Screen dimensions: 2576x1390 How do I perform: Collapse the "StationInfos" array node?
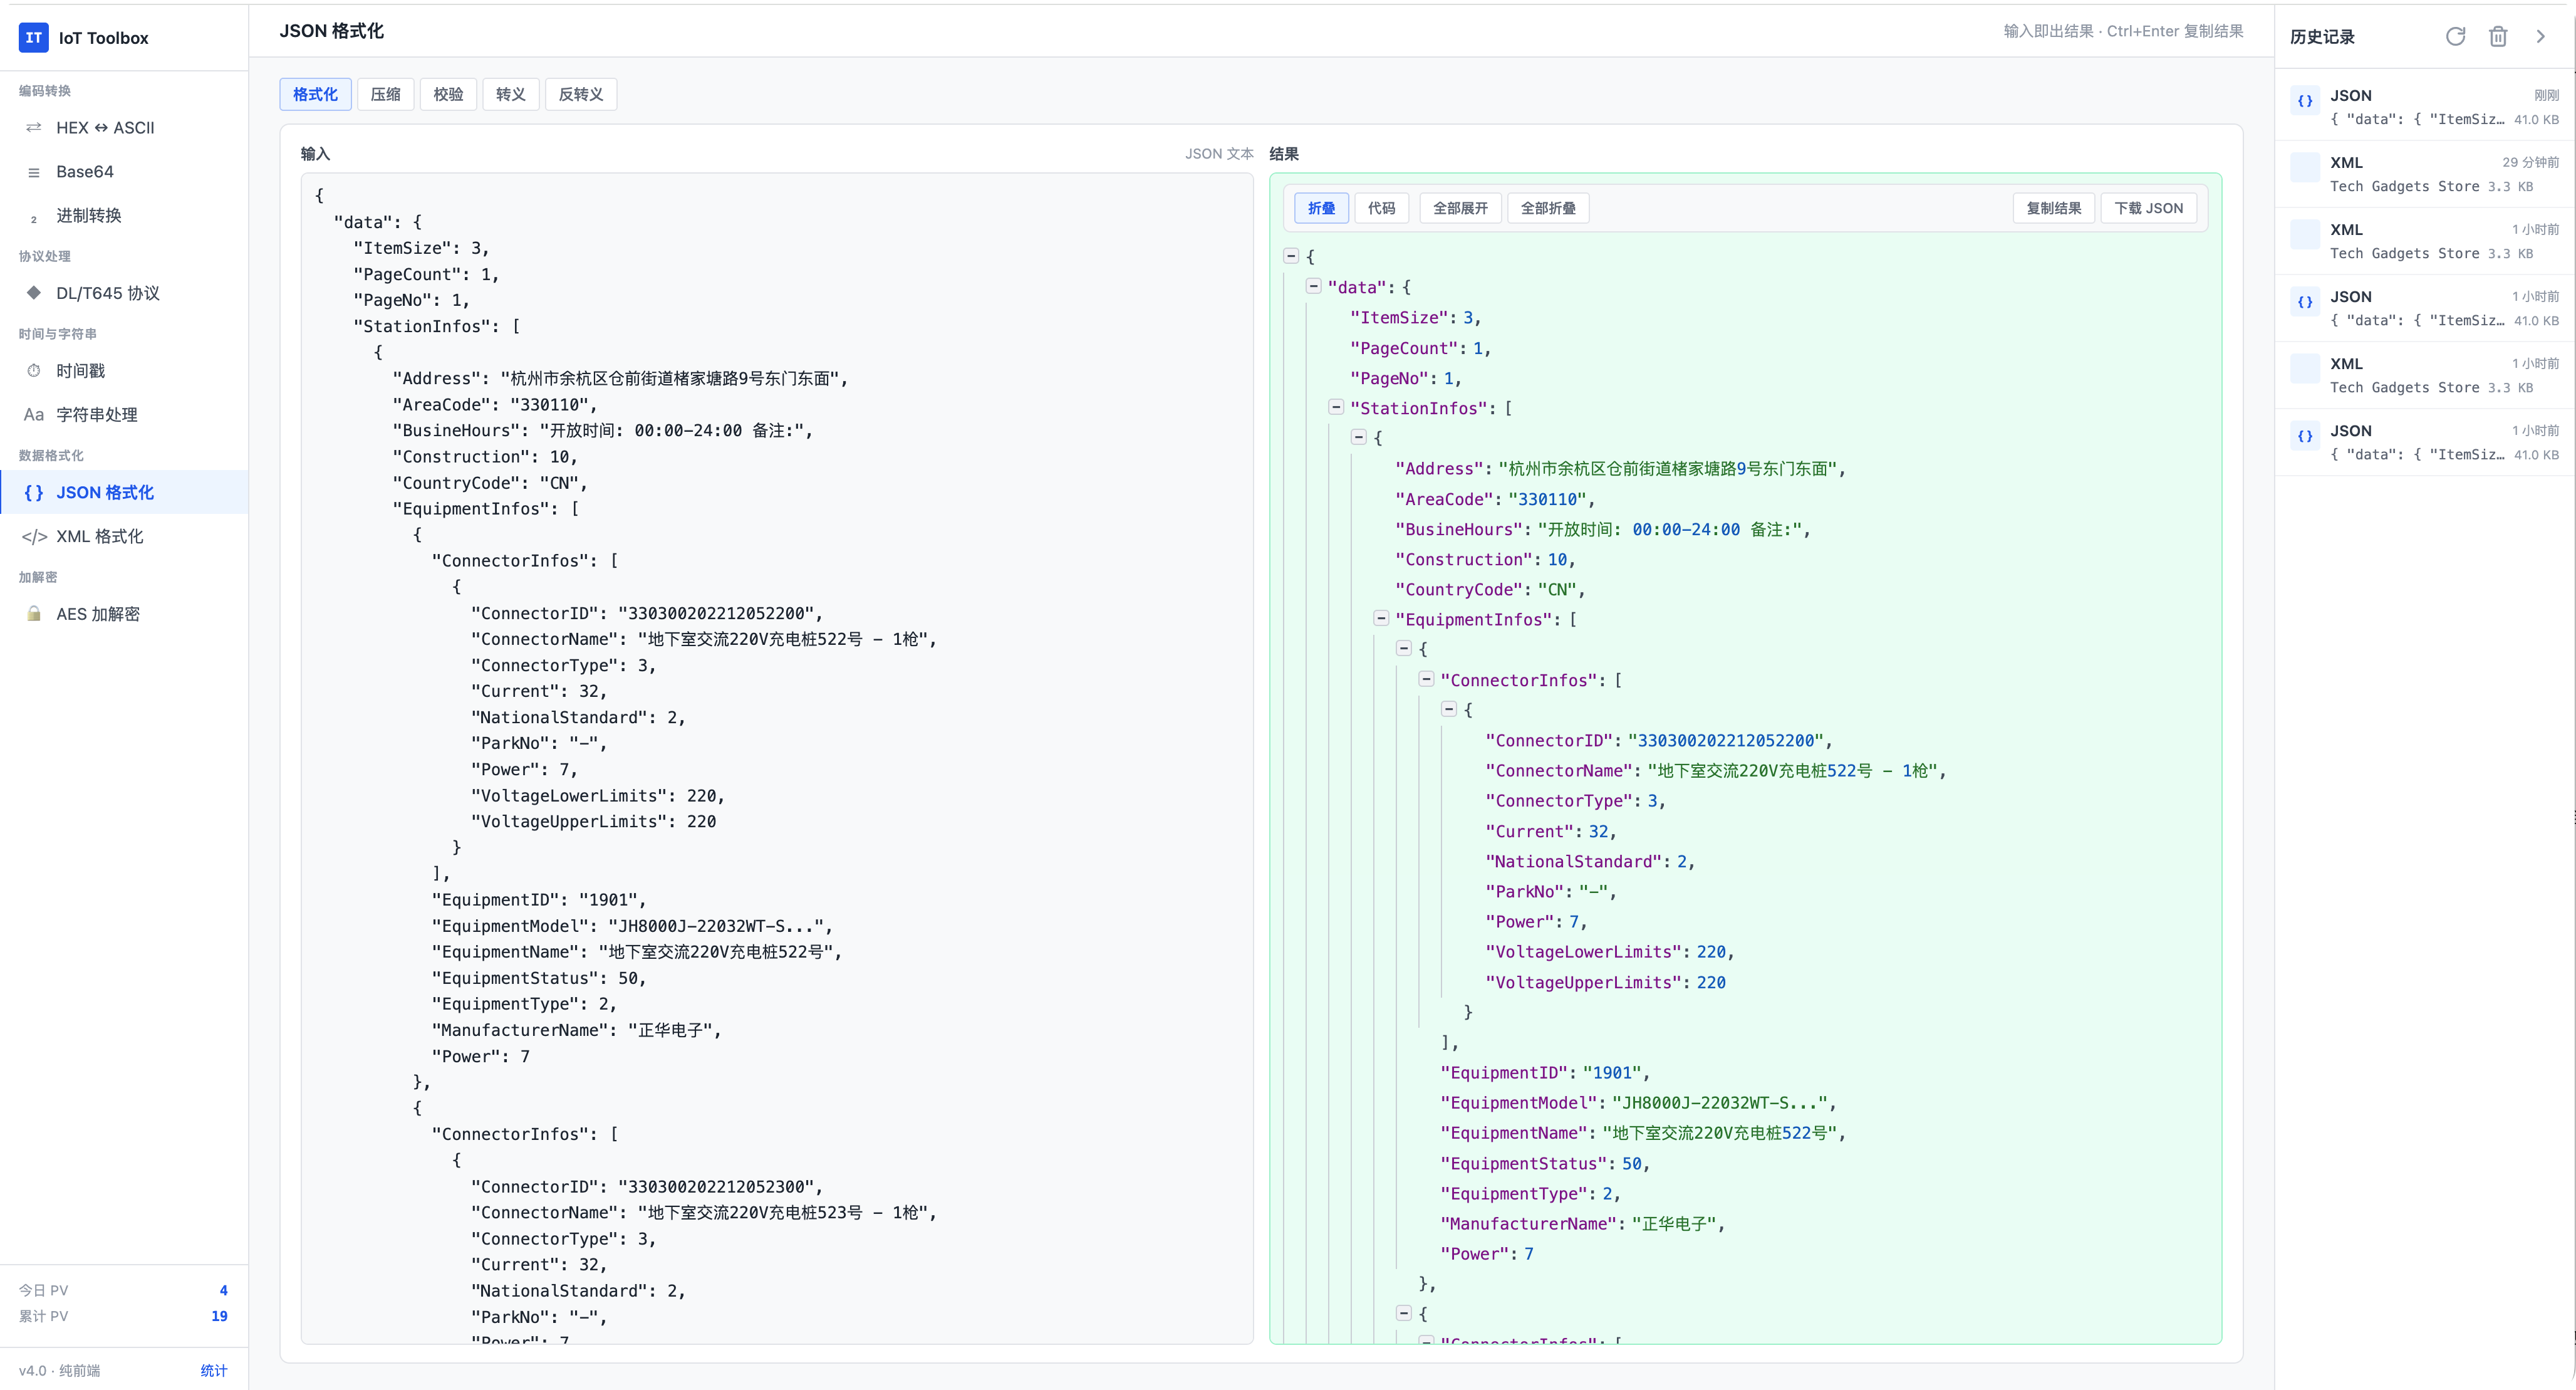(x=1336, y=407)
